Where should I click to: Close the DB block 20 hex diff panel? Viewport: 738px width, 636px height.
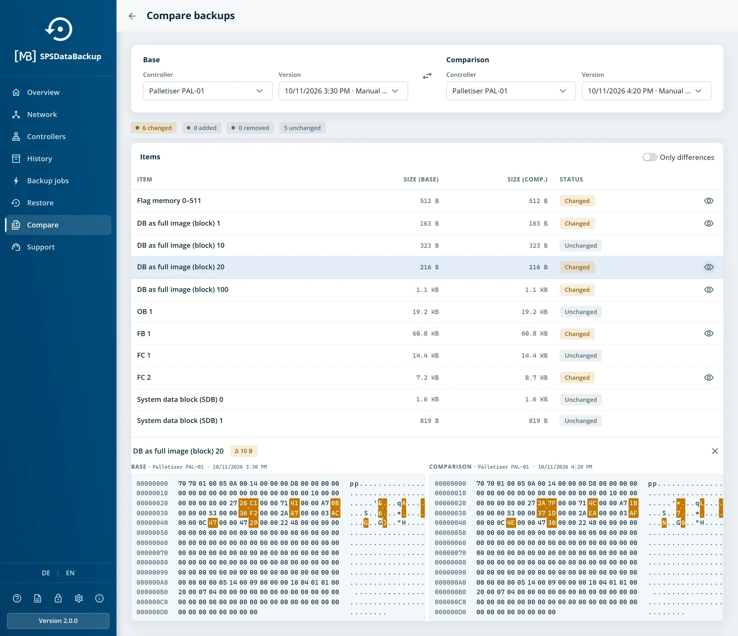[x=715, y=451]
